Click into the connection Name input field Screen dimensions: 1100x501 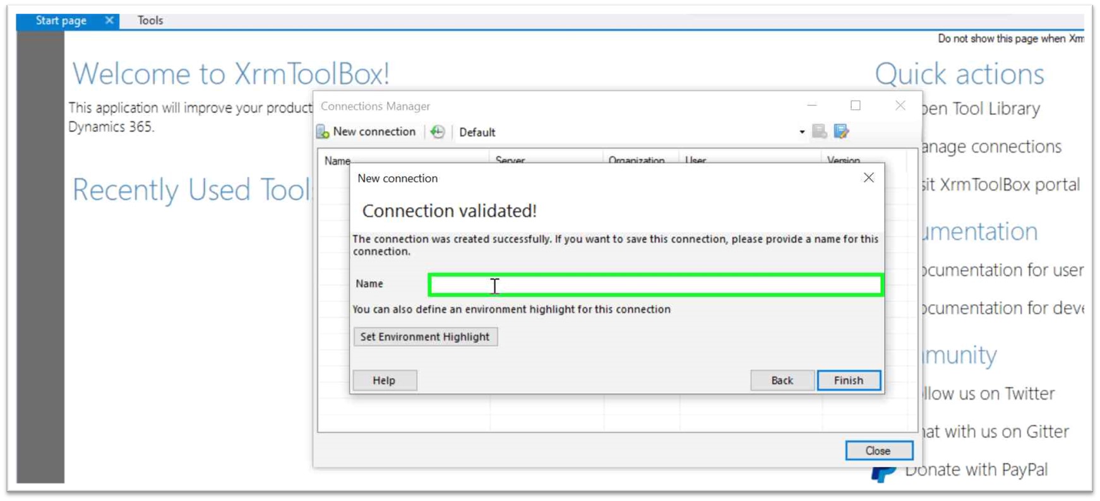tap(655, 285)
